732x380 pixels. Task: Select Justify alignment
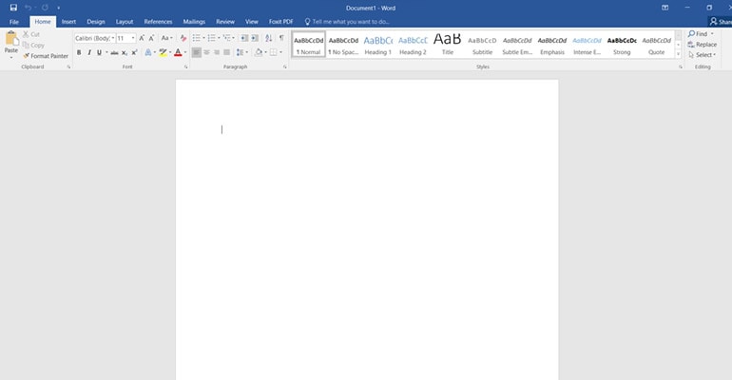[227, 52]
